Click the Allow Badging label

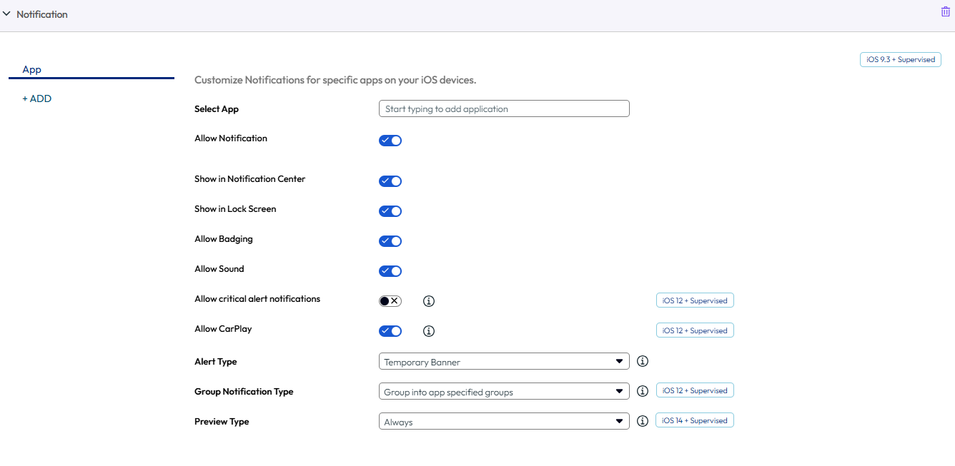pos(224,239)
